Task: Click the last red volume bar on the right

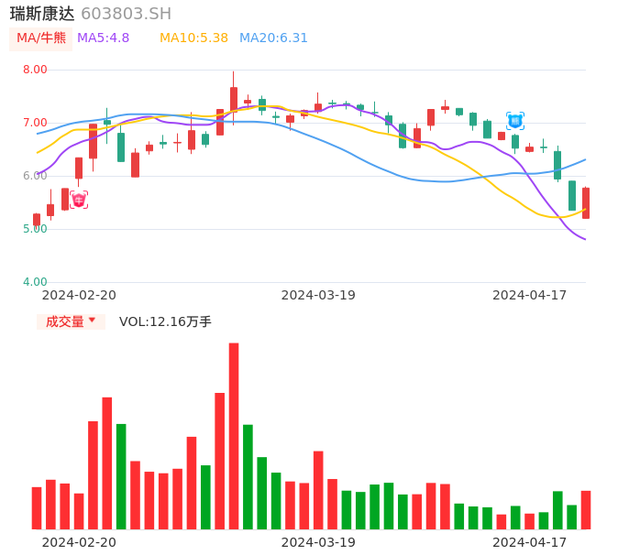Action: click(x=586, y=510)
